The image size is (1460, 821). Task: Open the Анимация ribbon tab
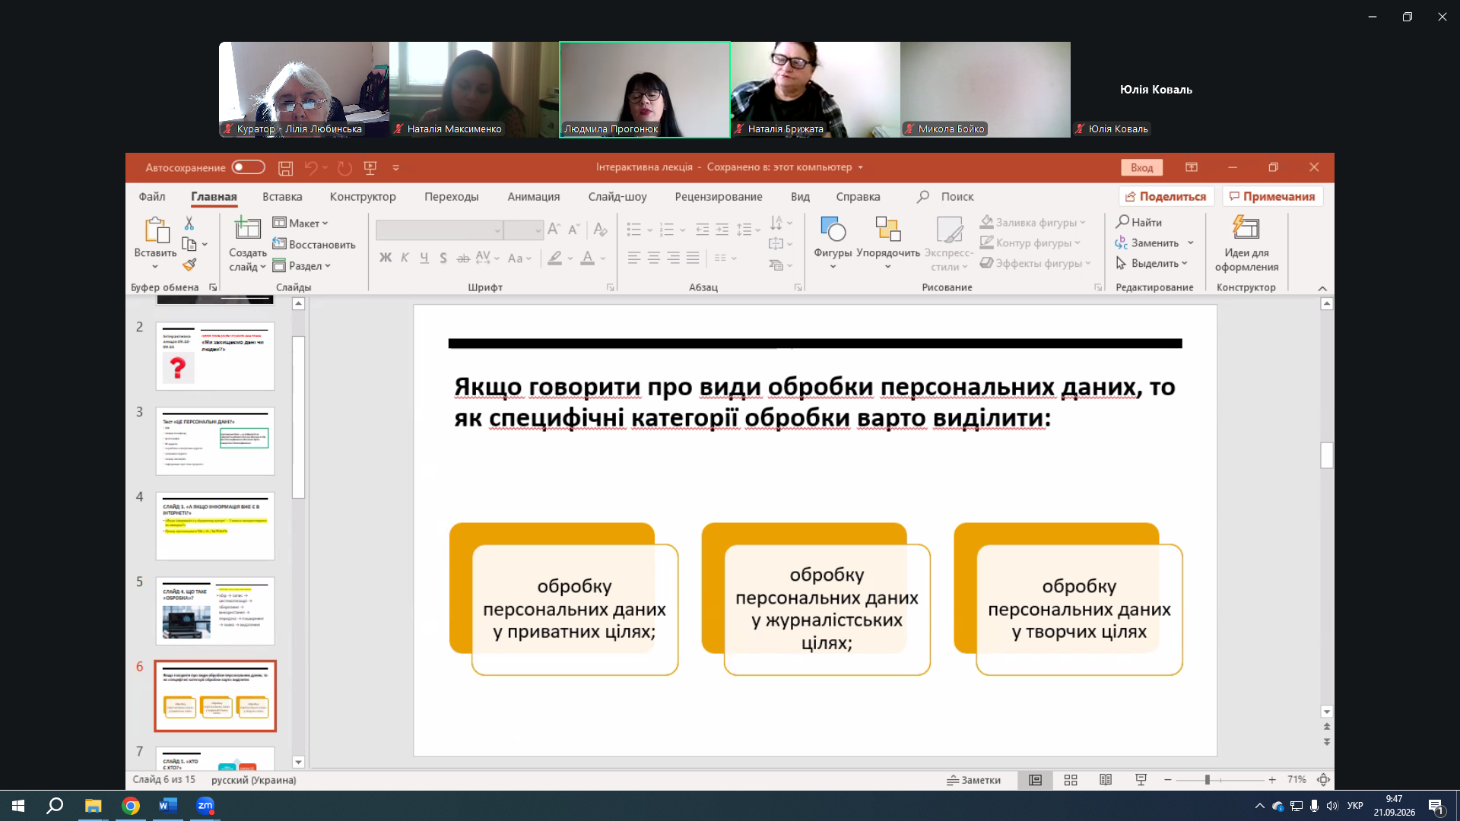point(534,197)
